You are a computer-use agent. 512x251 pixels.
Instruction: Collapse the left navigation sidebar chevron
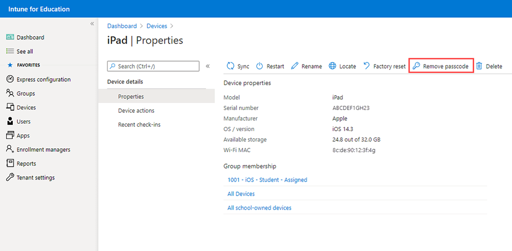coord(92,24)
